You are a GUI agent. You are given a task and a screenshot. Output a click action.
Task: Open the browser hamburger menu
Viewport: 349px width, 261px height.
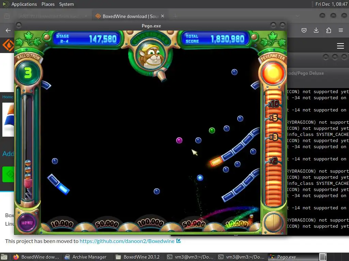click(341, 30)
